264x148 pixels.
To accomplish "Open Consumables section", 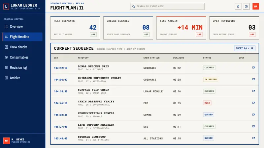I will [x=22, y=57].
